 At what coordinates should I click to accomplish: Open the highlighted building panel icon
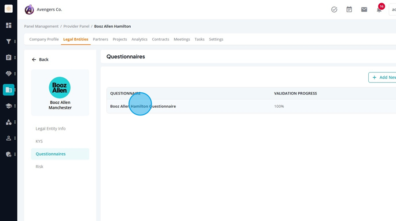click(x=9, y=90)
